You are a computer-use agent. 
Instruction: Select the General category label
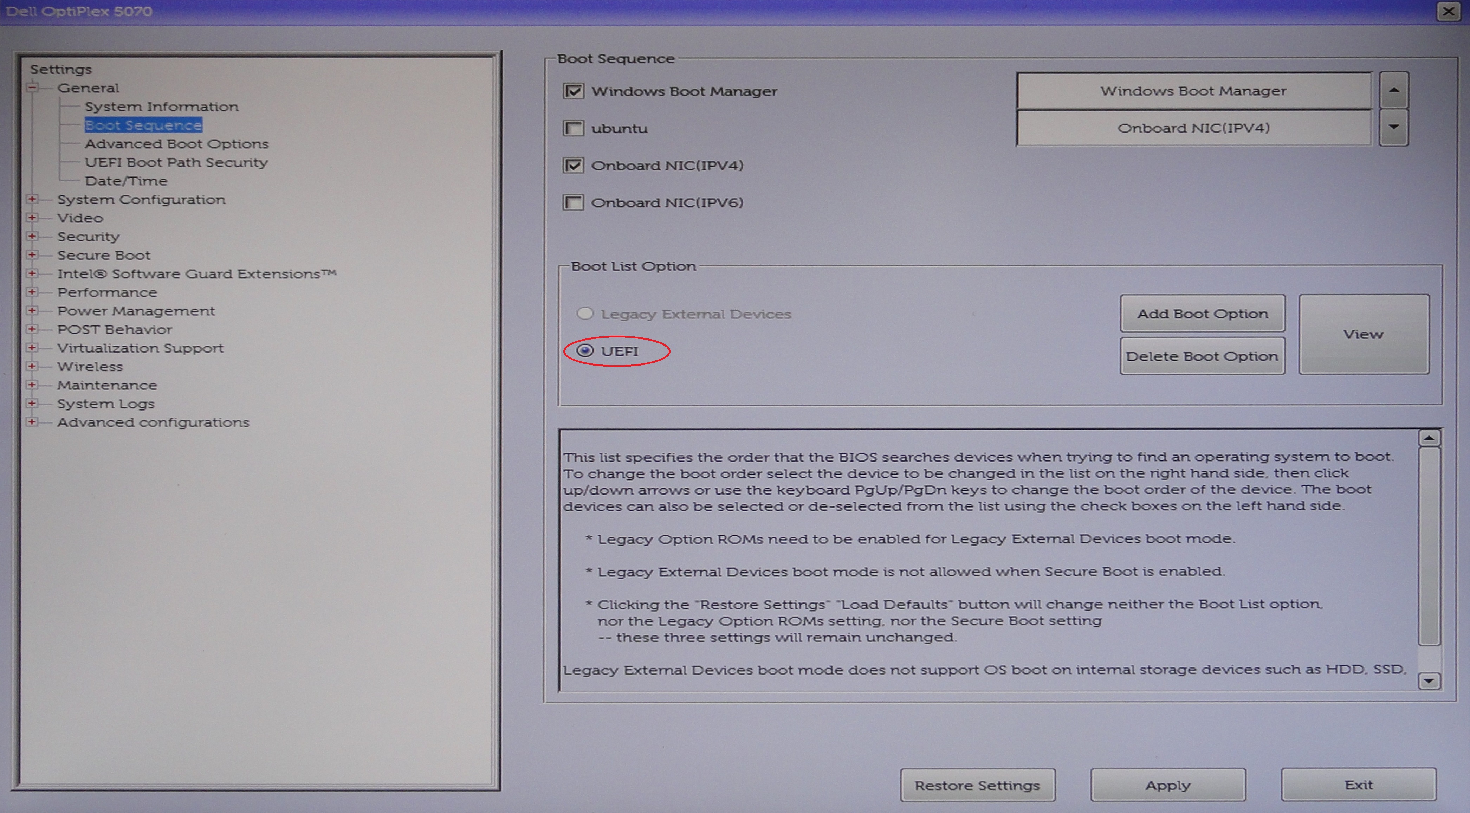click(x=88, y=88)
